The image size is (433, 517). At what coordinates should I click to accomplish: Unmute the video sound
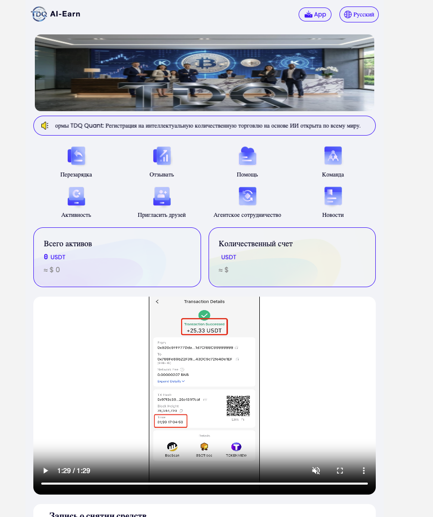[316, 471]
